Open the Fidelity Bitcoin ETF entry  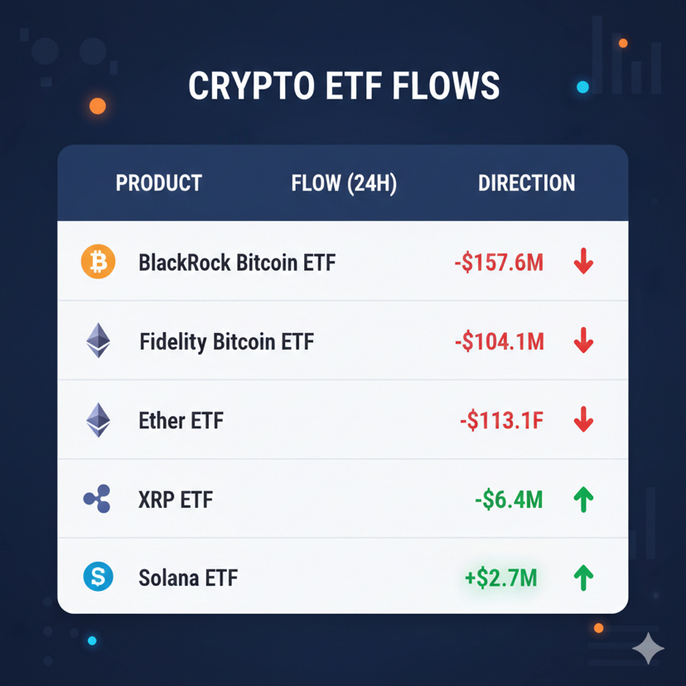227,341
